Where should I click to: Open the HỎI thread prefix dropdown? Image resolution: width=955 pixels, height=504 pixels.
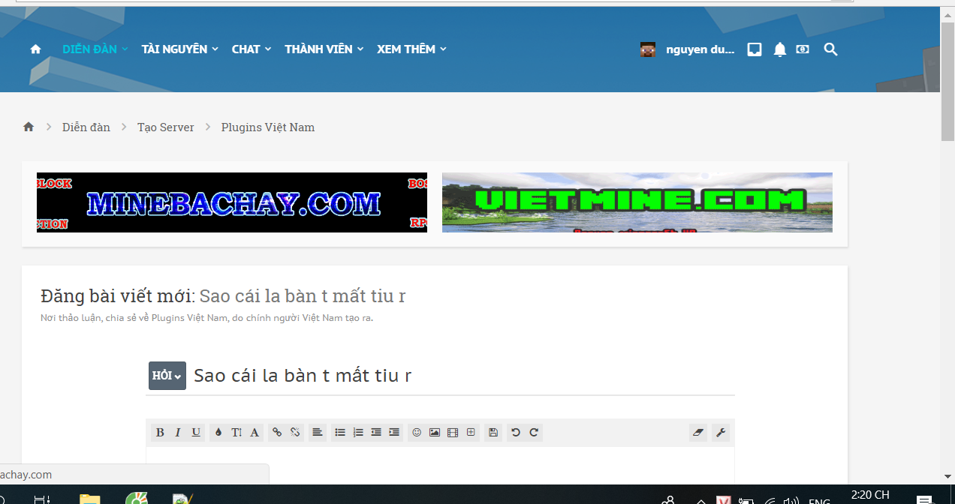coord(167,375)
